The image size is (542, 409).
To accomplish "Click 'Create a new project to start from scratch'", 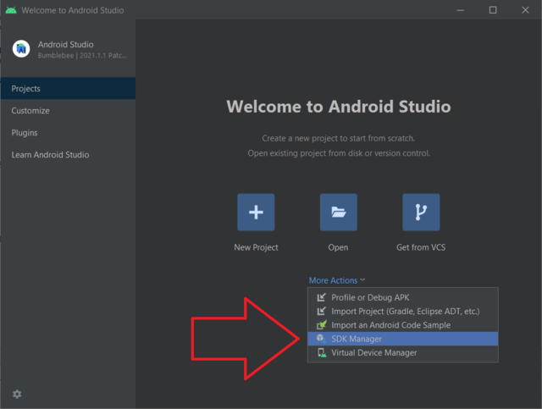I will [x=339, y=138].
